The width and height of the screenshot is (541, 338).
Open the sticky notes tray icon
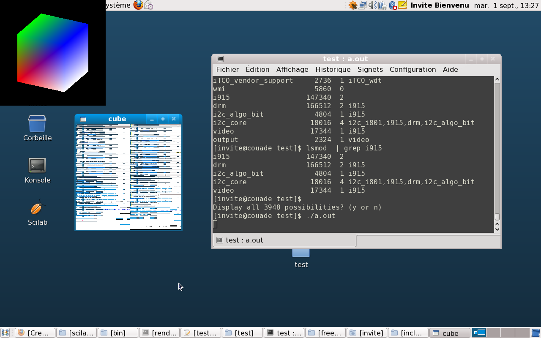click(402, 5)
